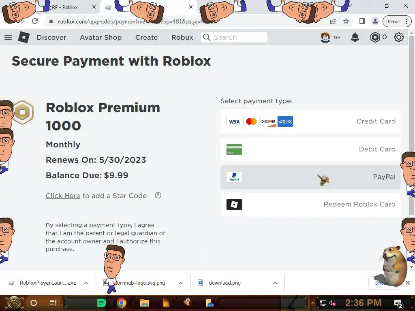Choose PayPal payment type

pos(310,177)
